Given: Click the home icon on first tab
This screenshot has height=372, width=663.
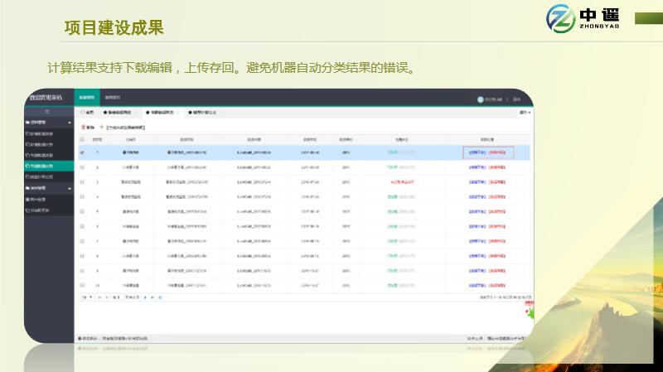Looking at the screenshot, I should (x=83, y=112).
